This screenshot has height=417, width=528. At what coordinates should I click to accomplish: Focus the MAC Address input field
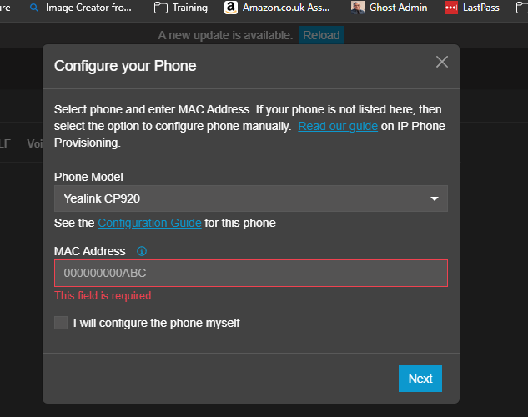[250, 273]
